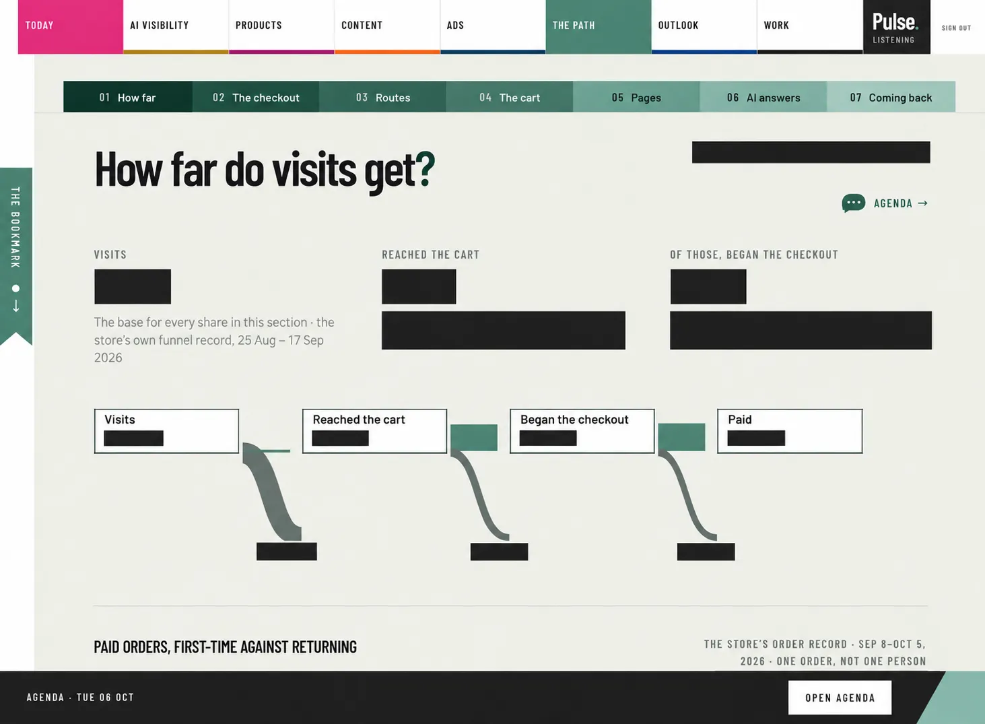The image size is (985, 724).
Task: Click the Agenda speech bubble icon
Action: [x=853, y=203]
